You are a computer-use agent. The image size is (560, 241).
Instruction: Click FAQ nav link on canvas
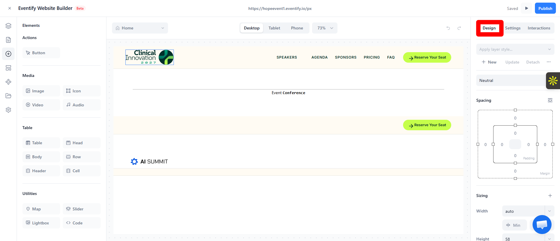click(x=391, y=57)
